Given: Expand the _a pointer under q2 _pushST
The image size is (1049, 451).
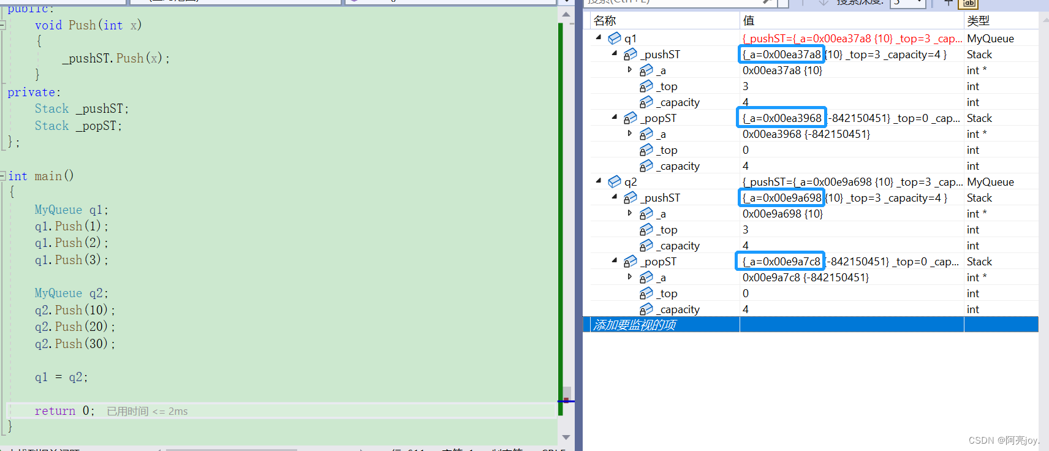Looking at the screenshot, I should [630, 213].
